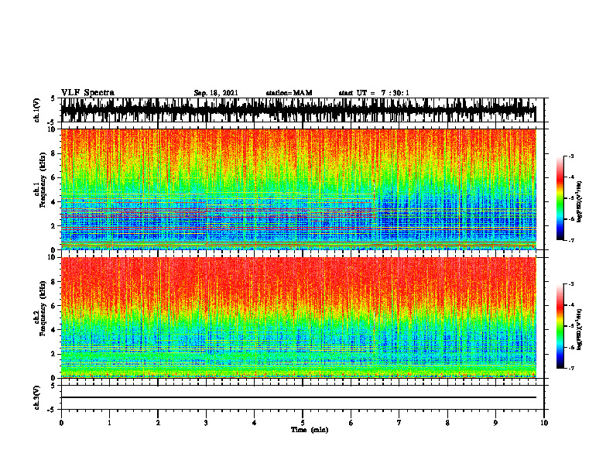Click the ch.1 voltage waveform trace
This screenshot has height=474, width=613.
pos(298,110)
